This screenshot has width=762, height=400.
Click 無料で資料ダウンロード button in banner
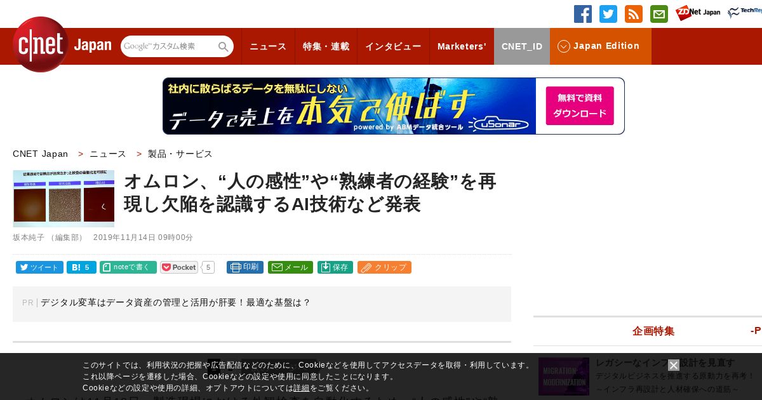[580, 106]
